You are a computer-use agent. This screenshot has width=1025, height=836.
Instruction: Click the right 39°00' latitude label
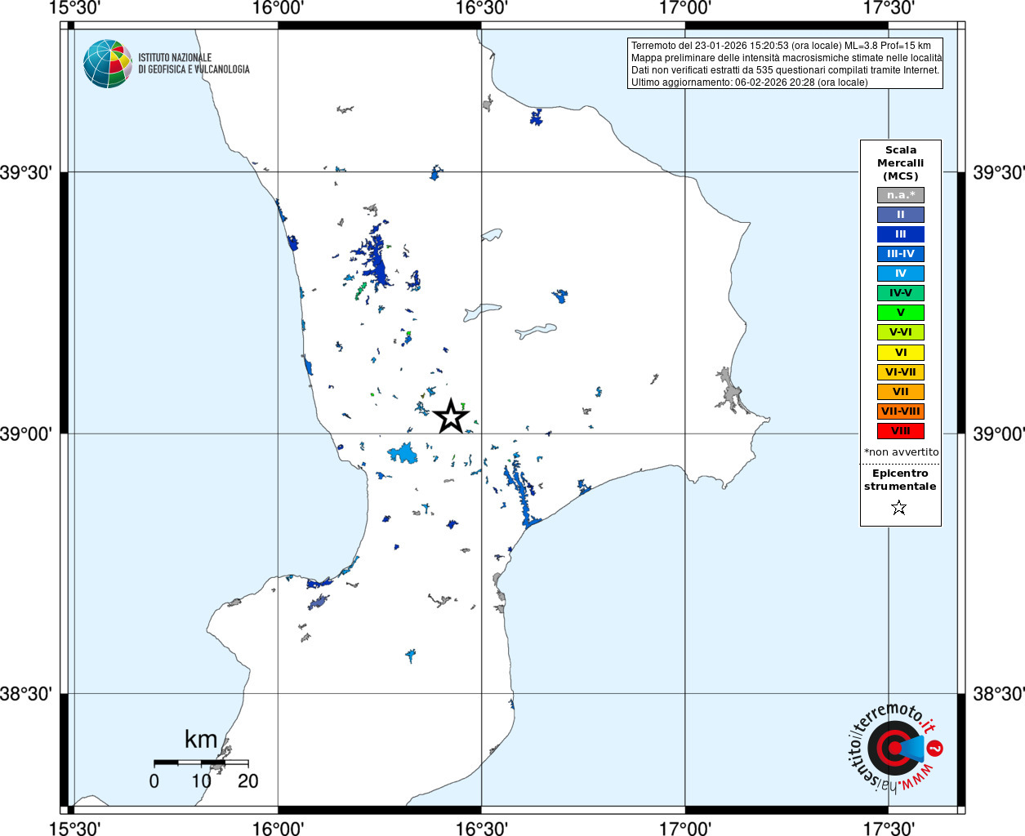998,434
